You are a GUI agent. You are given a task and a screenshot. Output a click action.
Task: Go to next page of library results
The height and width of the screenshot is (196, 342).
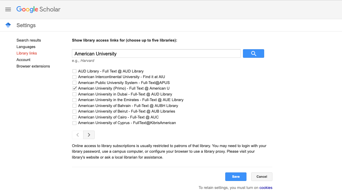point(89,135)
